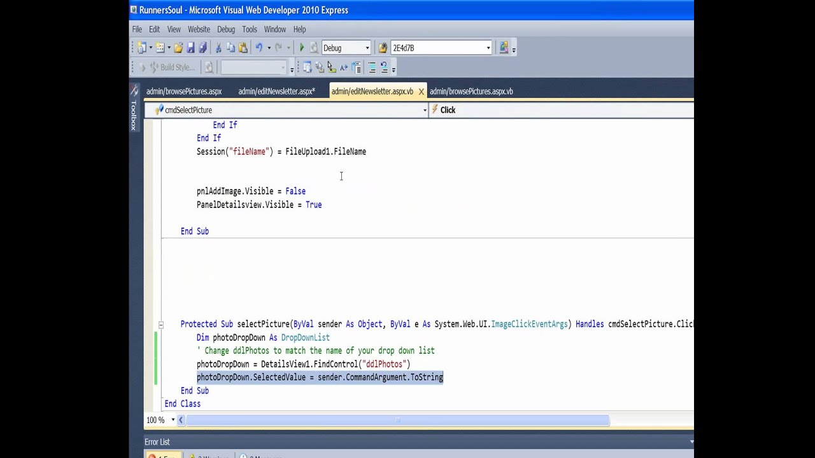Open the Edit menu
815x458 pixels.
tap(154, 29)
